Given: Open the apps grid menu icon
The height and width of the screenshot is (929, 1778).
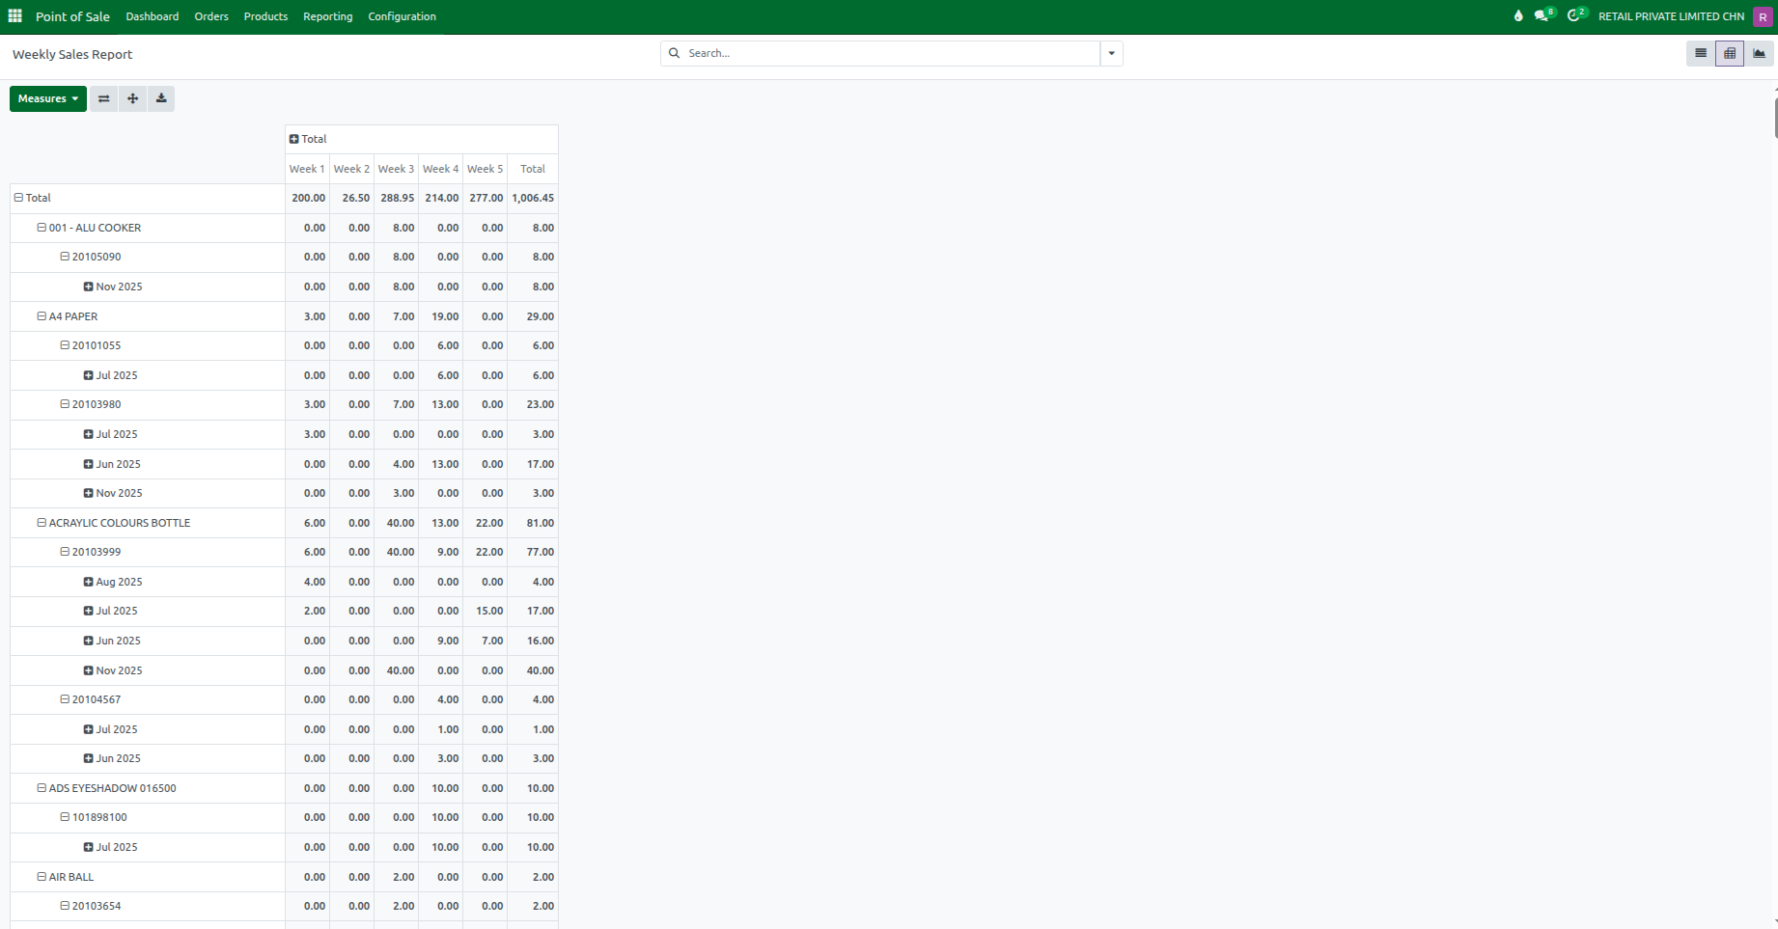Looking at the screenshot, I should 14,16.
